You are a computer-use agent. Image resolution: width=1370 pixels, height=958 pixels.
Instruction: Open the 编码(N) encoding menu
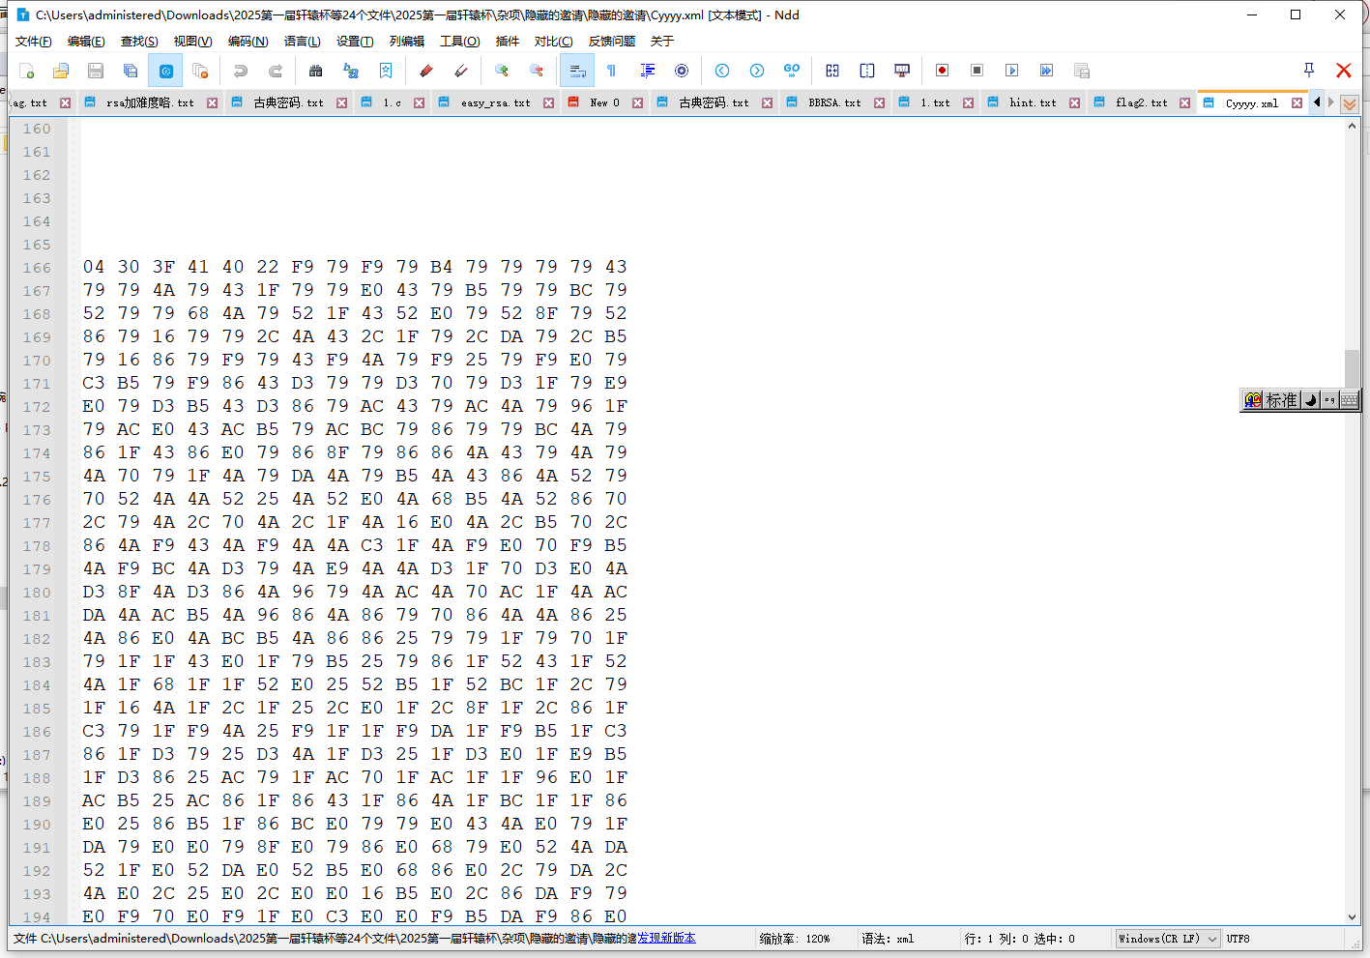pyautogui.click(x=248, y=42)
